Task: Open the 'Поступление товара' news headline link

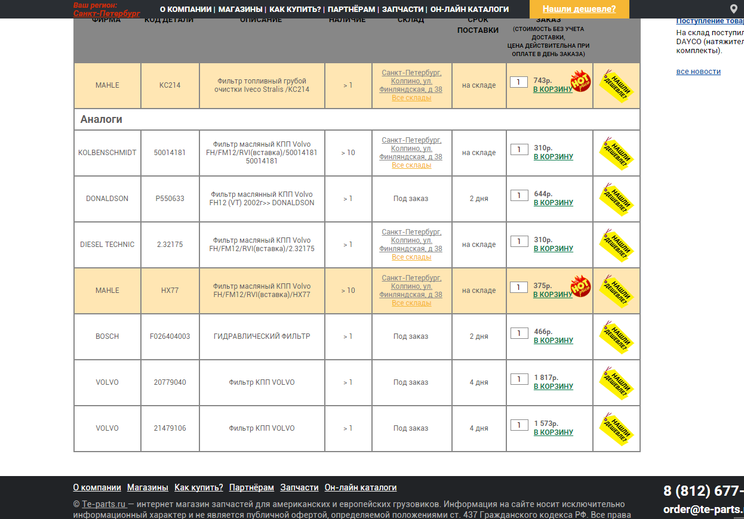Action: (x=710, y=21)
